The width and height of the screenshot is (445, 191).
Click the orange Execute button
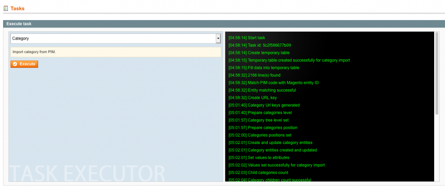click(x=24, y=64)
